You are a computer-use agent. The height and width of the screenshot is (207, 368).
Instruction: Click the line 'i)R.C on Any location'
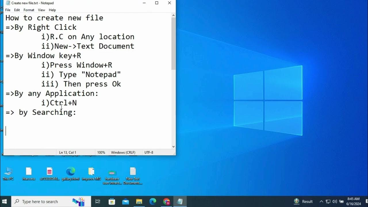(88, 37)
